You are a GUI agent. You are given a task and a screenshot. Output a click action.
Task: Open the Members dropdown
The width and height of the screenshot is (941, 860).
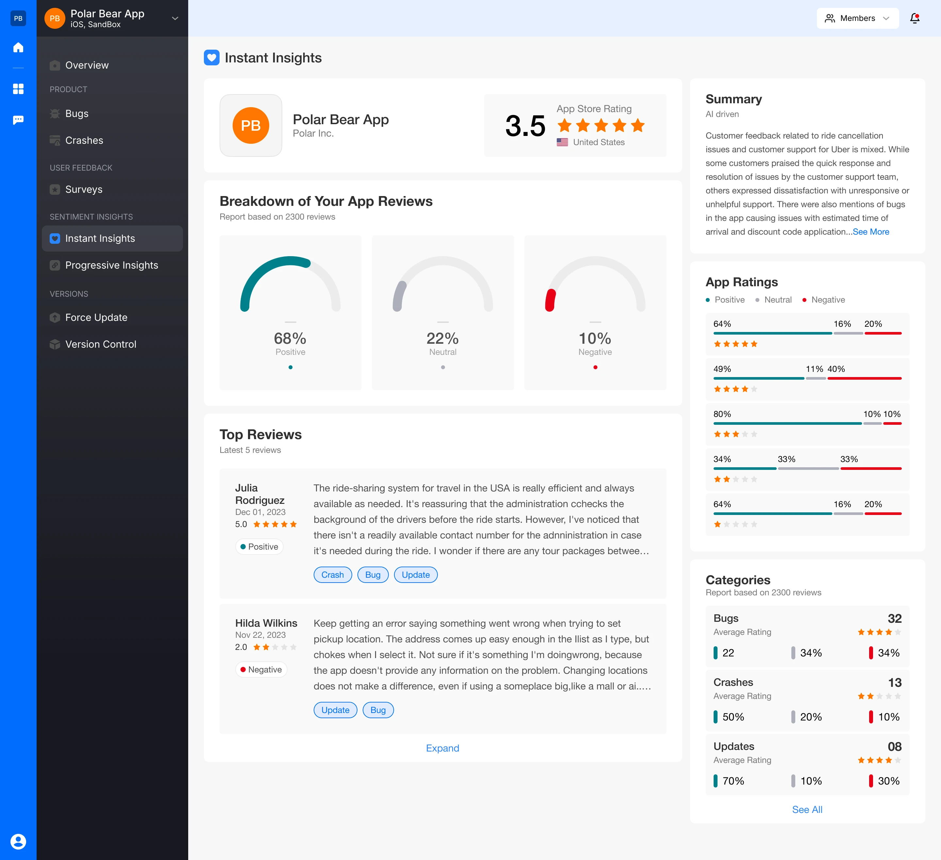(857, 18)
